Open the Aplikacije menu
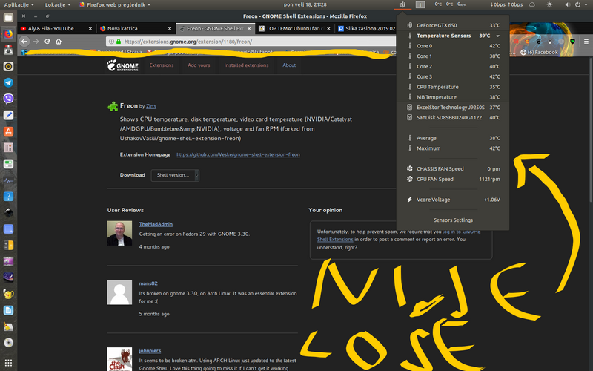The image size is (593, 371). 19,4
